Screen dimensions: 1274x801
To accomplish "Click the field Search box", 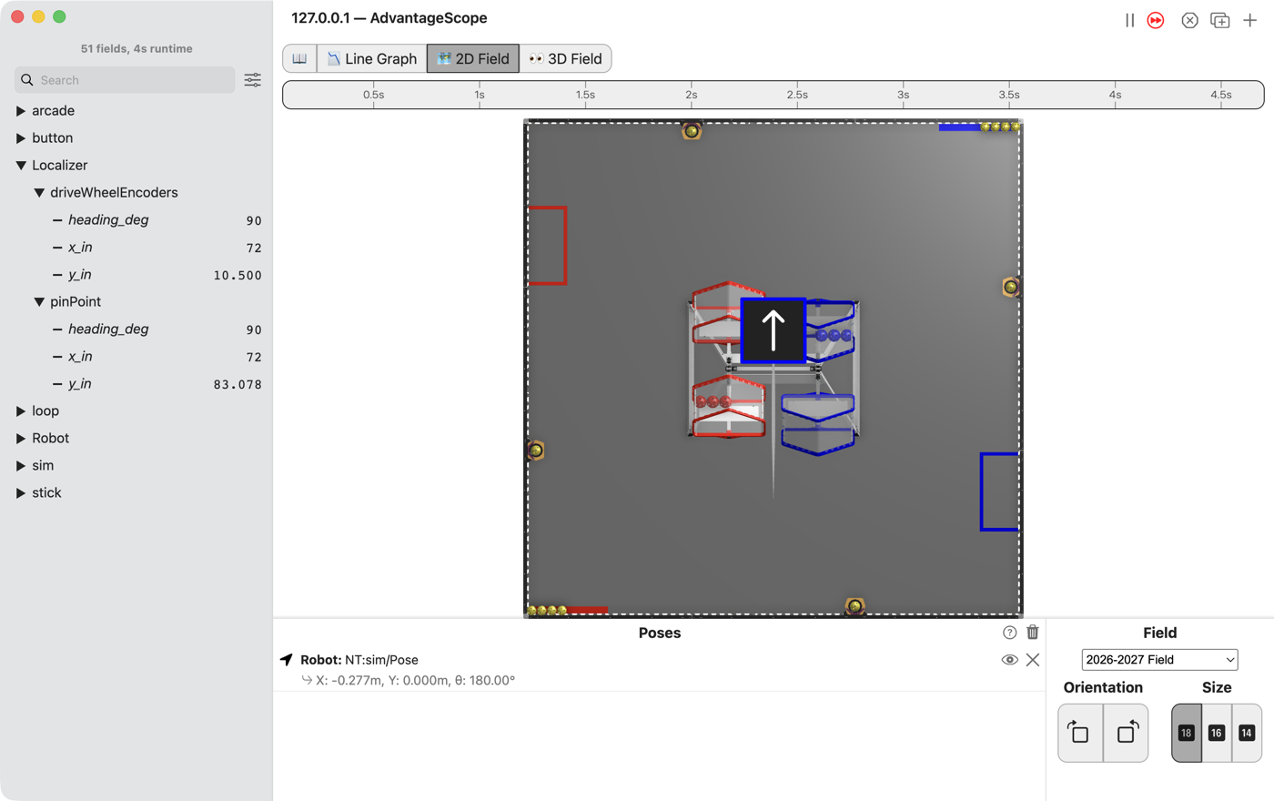I will 125,80.
